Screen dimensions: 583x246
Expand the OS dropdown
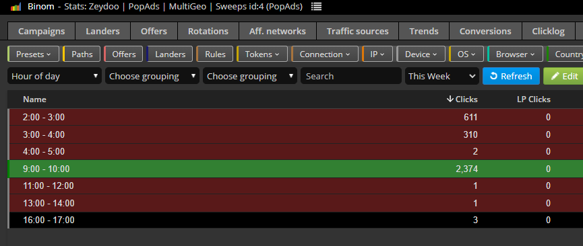pyautogui.click(x=466, y=54)
